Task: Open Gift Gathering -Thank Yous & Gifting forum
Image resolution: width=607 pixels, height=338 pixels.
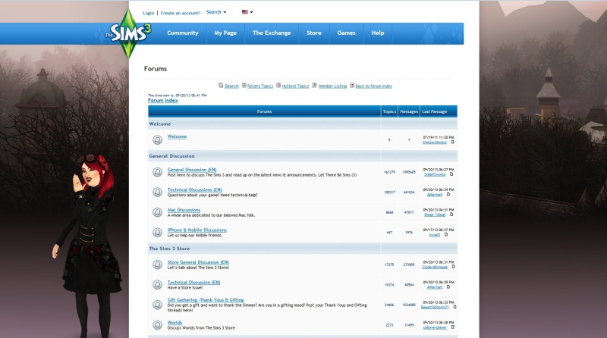Action: [206, 299]
